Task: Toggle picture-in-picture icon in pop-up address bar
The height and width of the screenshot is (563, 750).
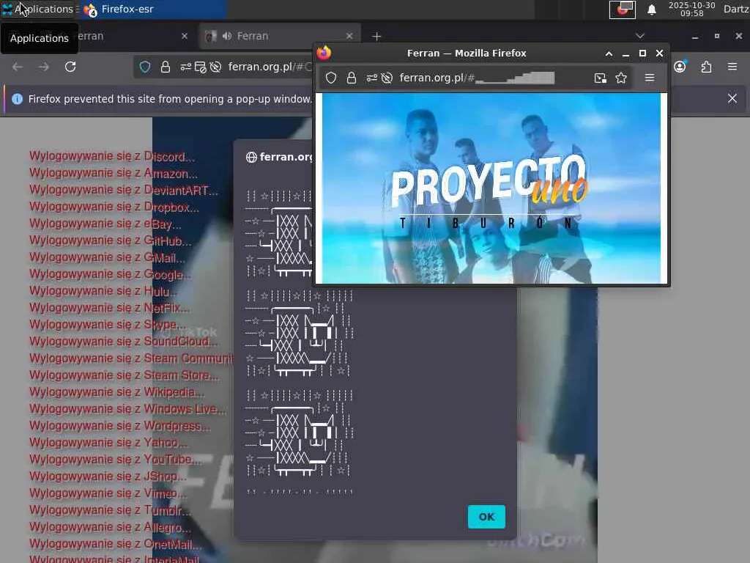Action: tap(601, 78)
